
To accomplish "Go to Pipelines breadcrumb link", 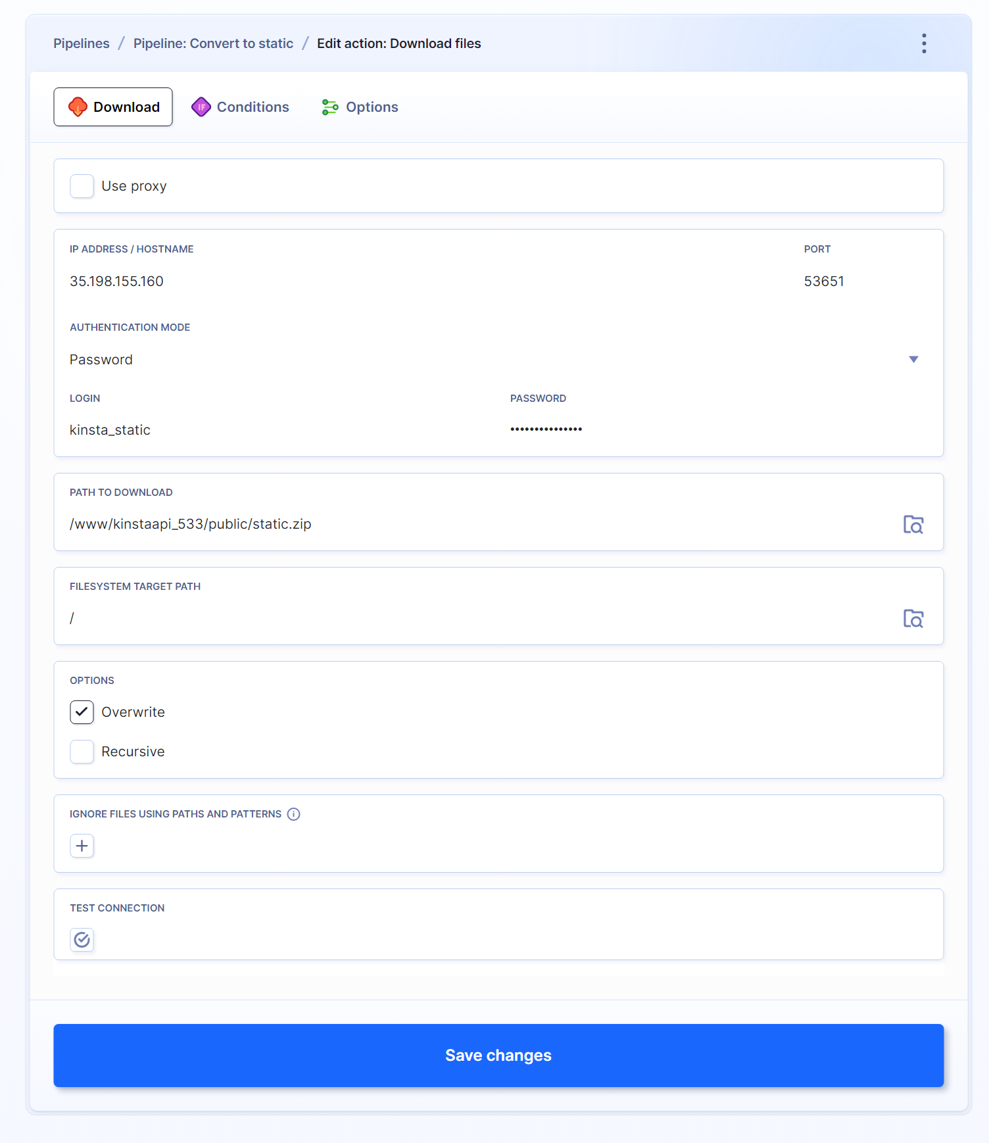I will pos(82,43).
